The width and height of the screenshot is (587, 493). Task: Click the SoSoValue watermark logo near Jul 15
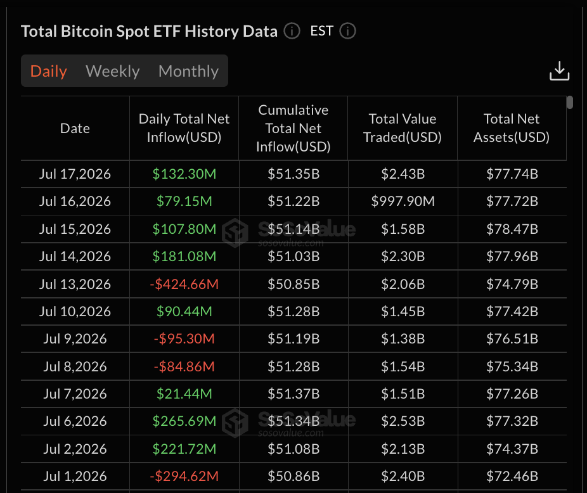click(235, 233)
